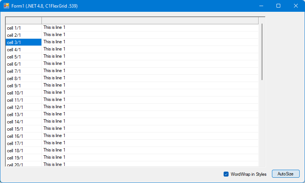Screen dimensions: 305x183
Task: Click 'This is line 1' in row cell 11/1
Action: coord(54,99)
